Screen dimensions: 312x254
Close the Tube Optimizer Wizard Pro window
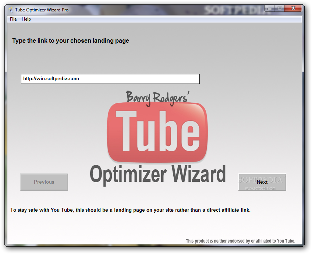tap(293, 8)
